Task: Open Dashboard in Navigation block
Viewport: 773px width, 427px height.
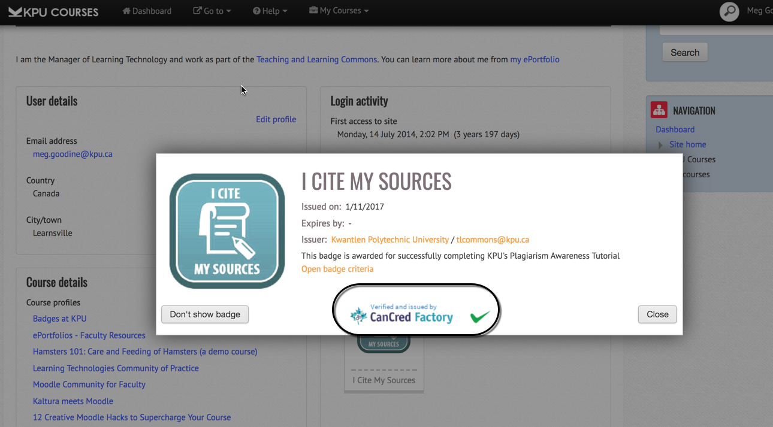Action: pyautogui.click(x=675, y=129)
